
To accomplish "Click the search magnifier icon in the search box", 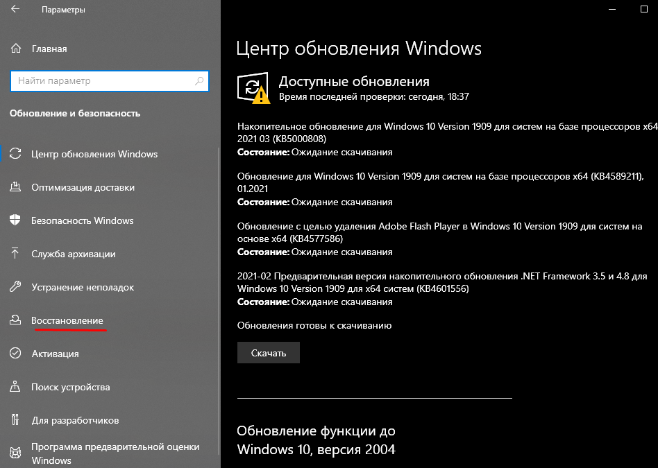I will coord(200,81).
